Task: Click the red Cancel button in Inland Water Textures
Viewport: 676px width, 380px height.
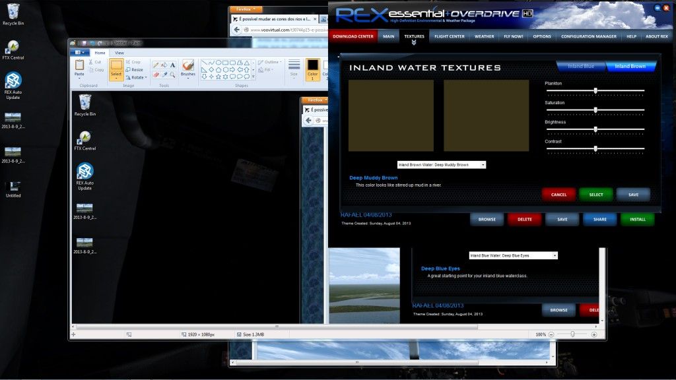Action: [558, 195]
